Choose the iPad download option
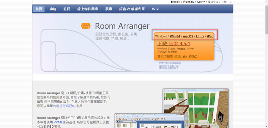 [x=210, y=37]
